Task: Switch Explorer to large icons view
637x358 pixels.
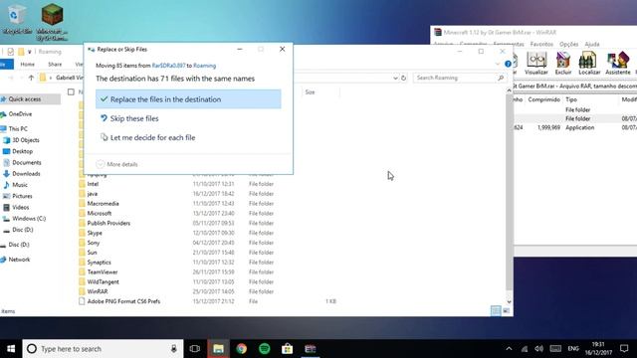Action: tap(507, 311)
